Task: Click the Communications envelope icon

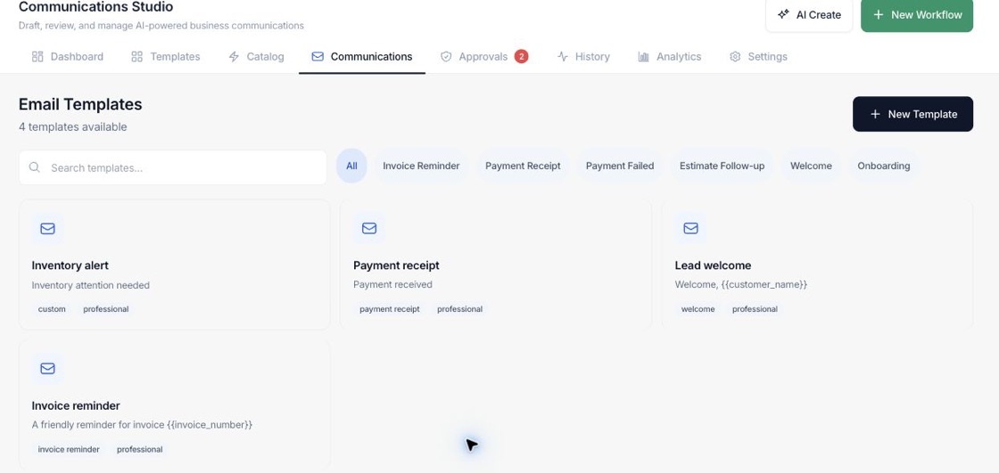Action: pyautogui.click(x=318, y=57)
